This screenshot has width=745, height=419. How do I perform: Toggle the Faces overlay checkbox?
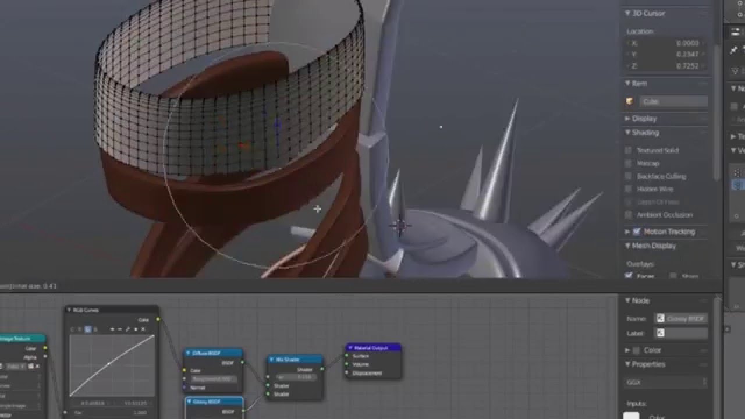click(x=629, y=276)
